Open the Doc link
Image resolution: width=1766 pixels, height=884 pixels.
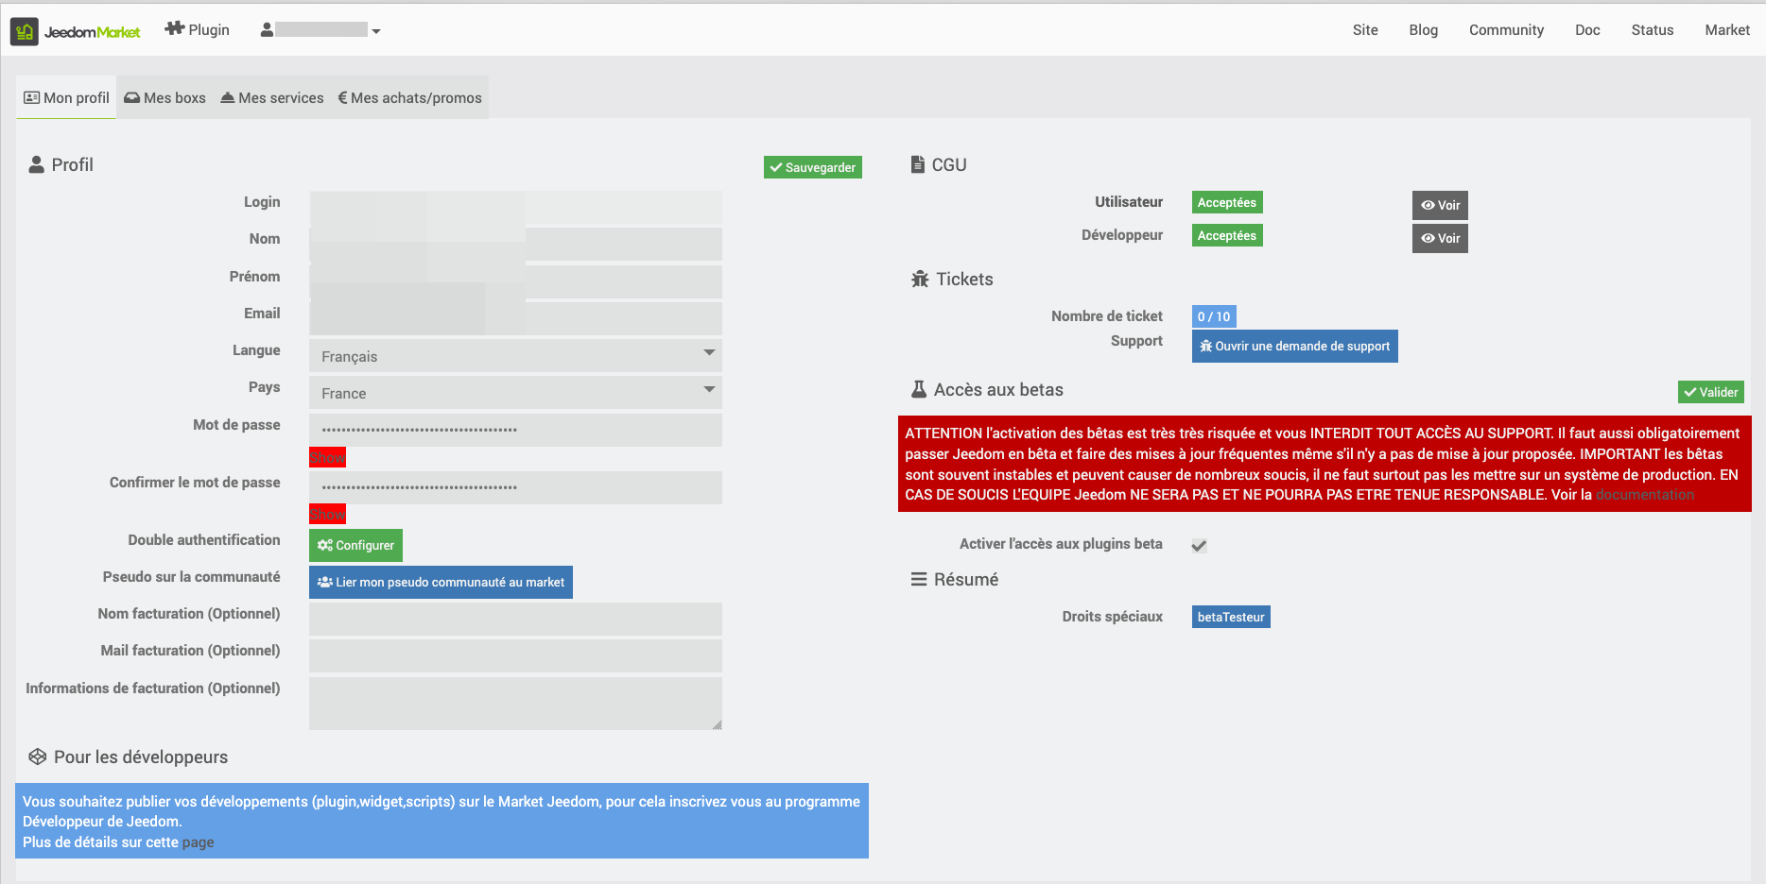point(1587,30)
